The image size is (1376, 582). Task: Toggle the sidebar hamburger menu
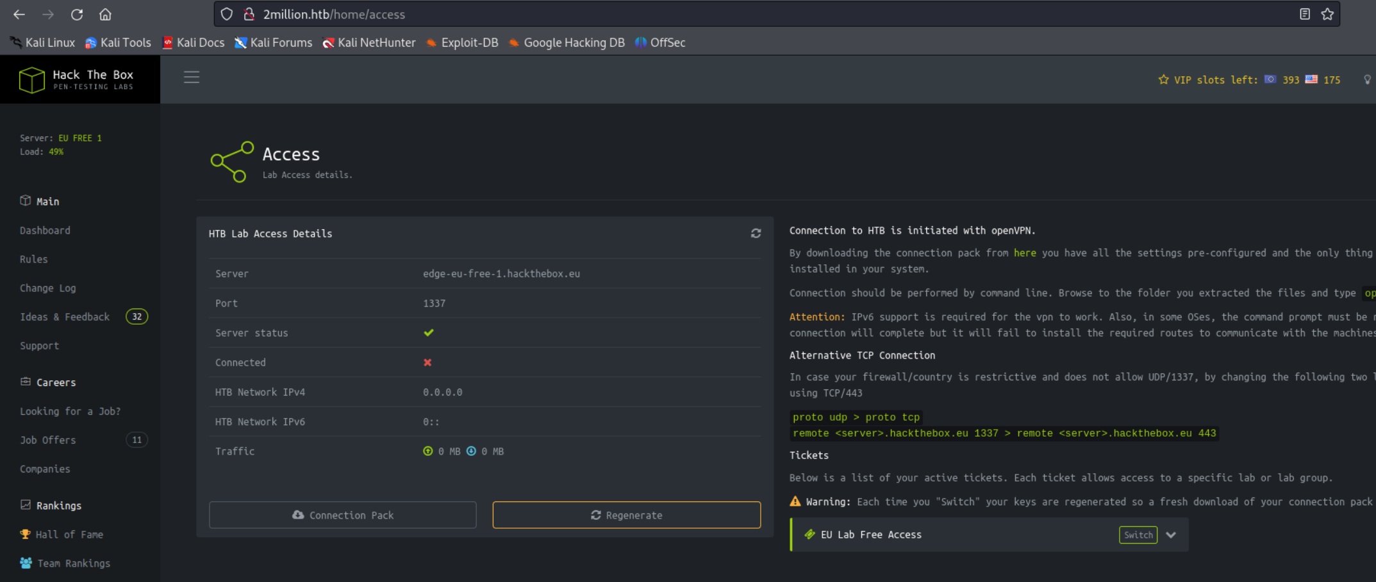point(192,77)
